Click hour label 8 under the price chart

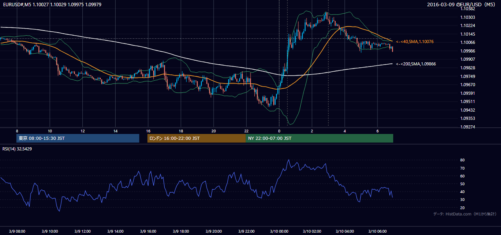[17, 131]
